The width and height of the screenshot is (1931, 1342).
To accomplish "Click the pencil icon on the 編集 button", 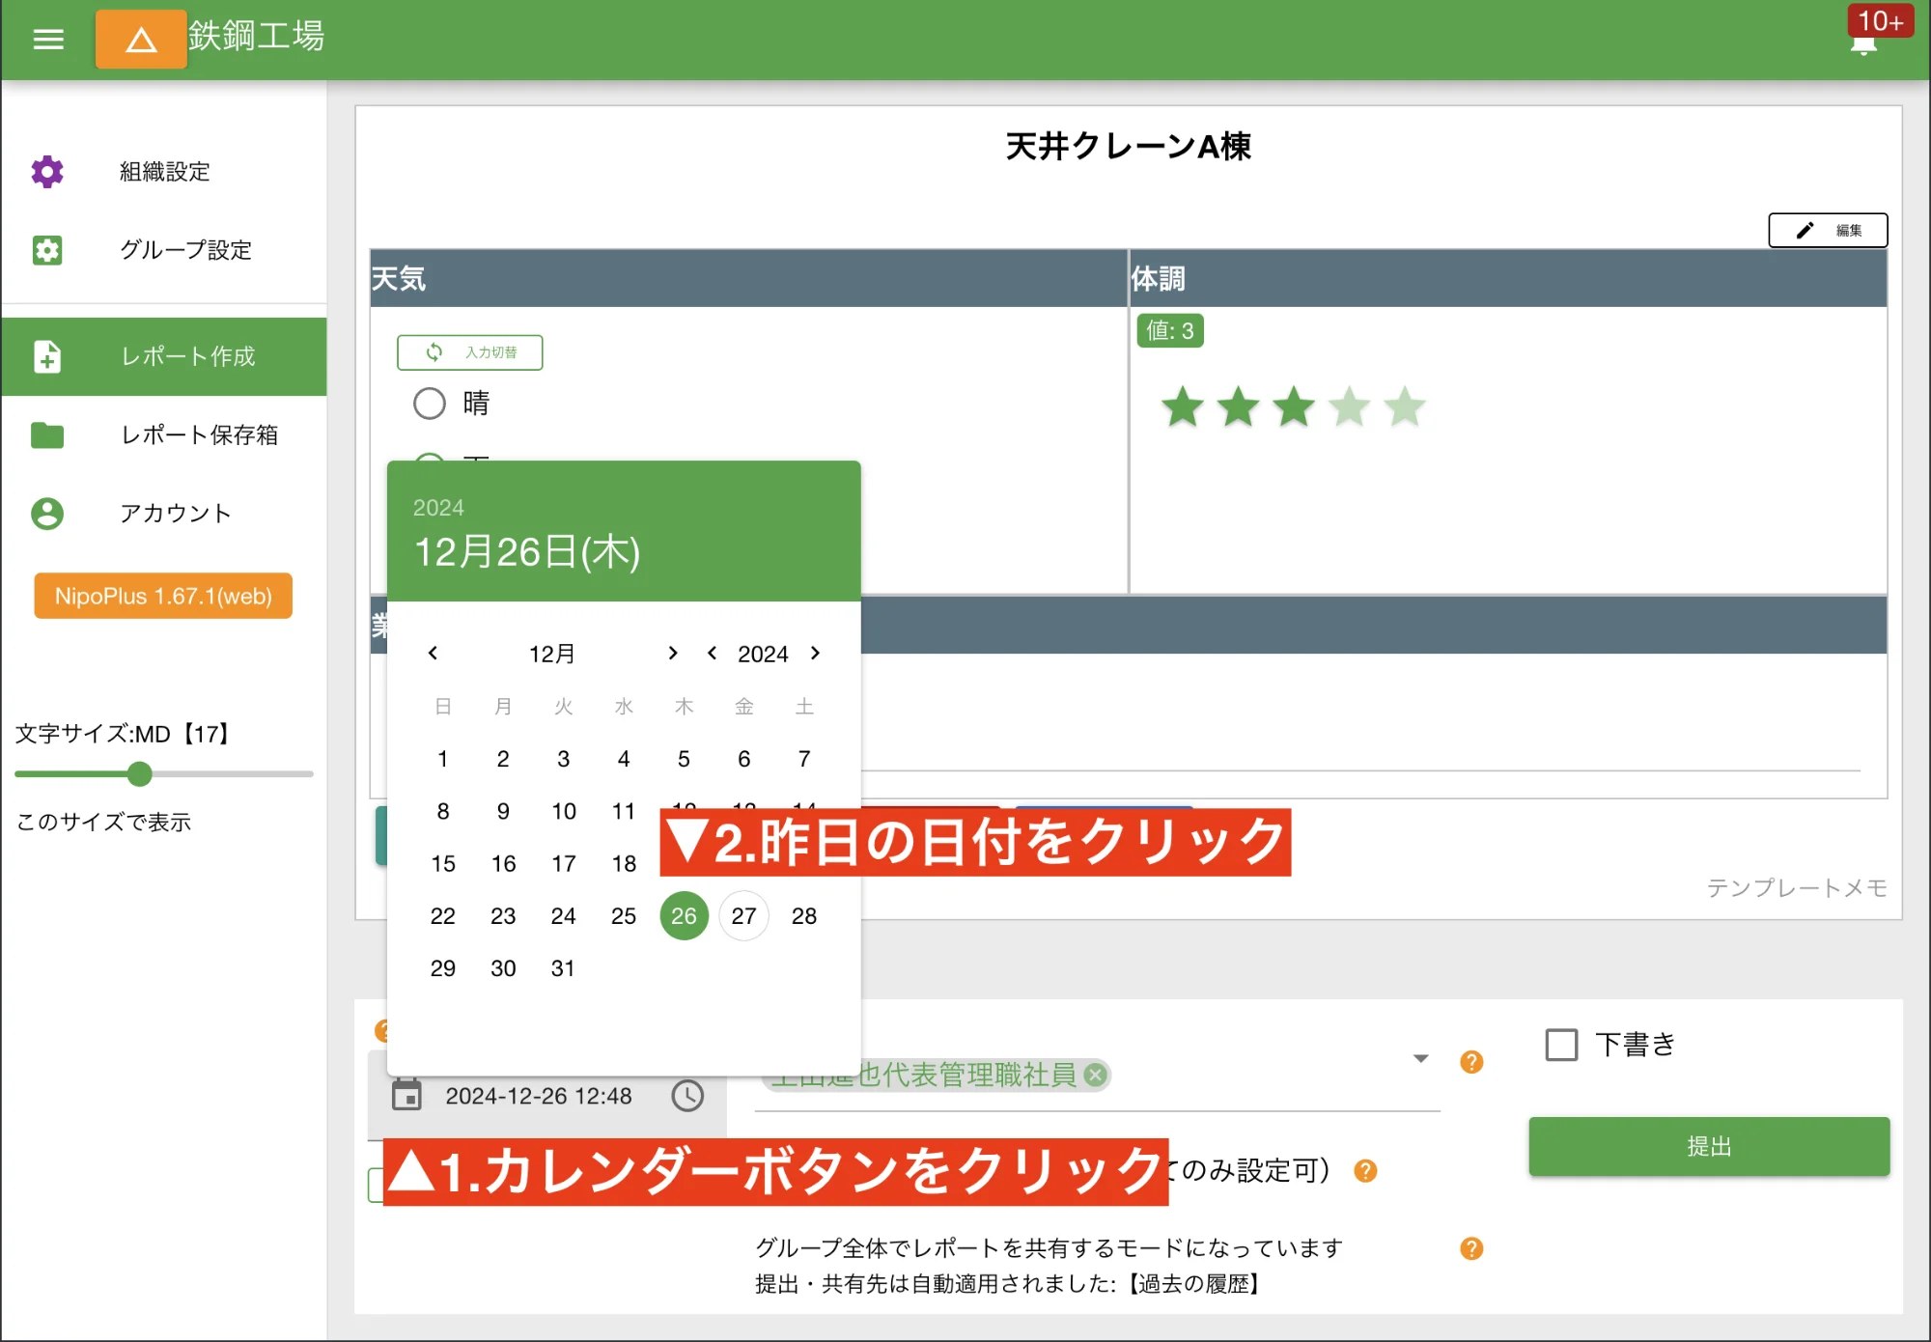I will coord(1805,230).
